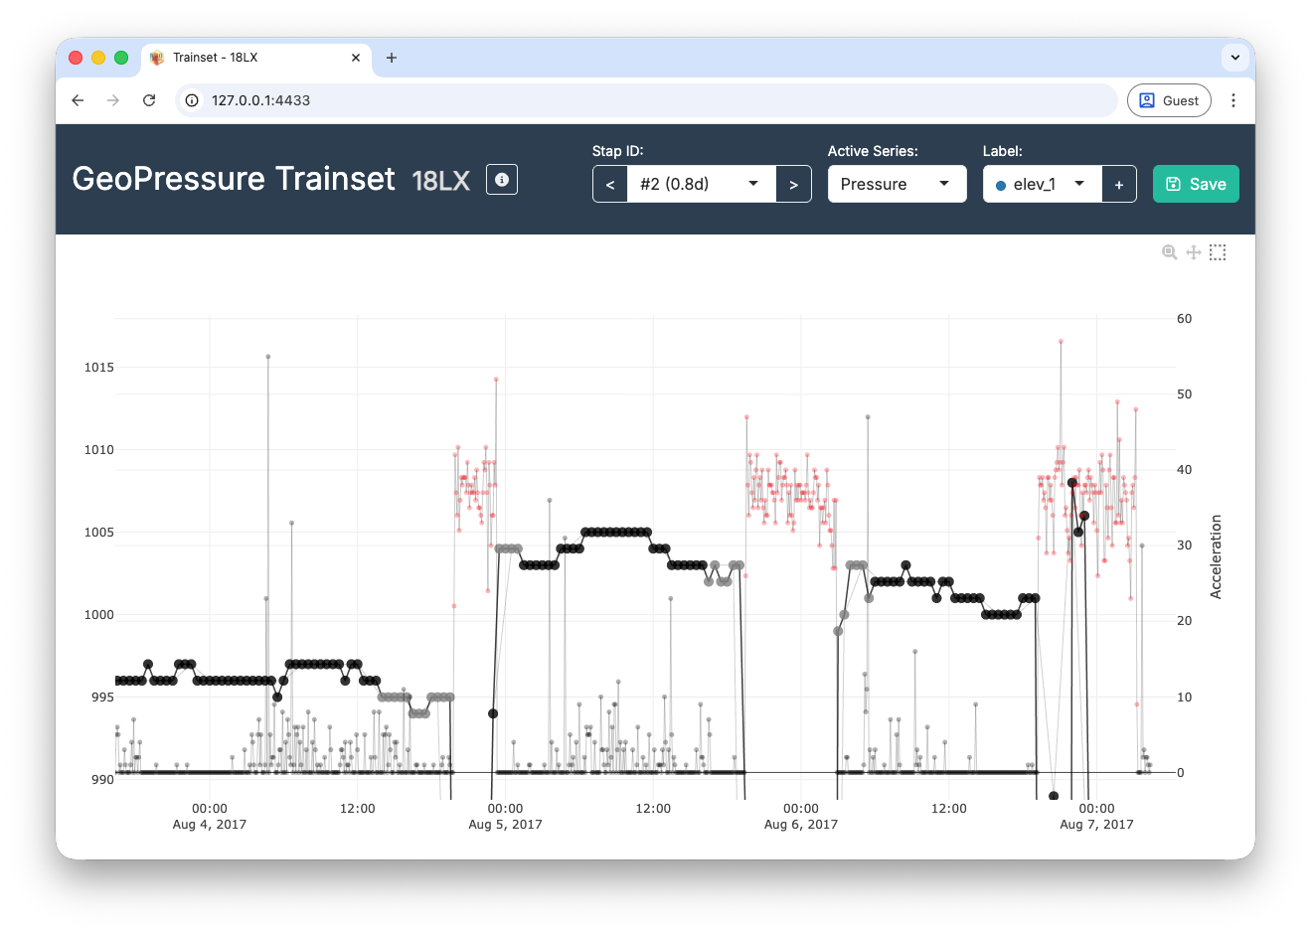Screen dimensions: 1311x933
Task: Open the browser three-dot menu
Action: (1233, 100)
